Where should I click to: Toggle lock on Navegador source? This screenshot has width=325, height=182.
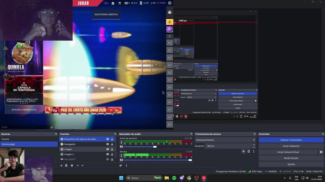112,144
